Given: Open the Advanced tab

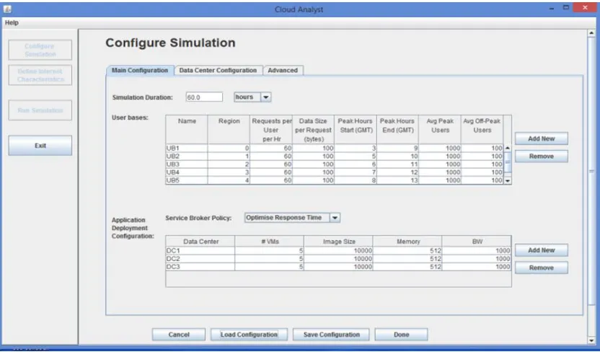Looking at the screenshot, I should pyautogui.click(x=283, y=71).
